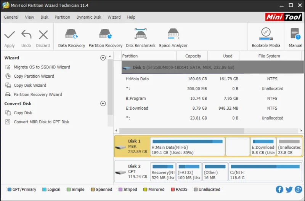Open the Partition menu
The image size is (305, 201).
tap(62, 17)
